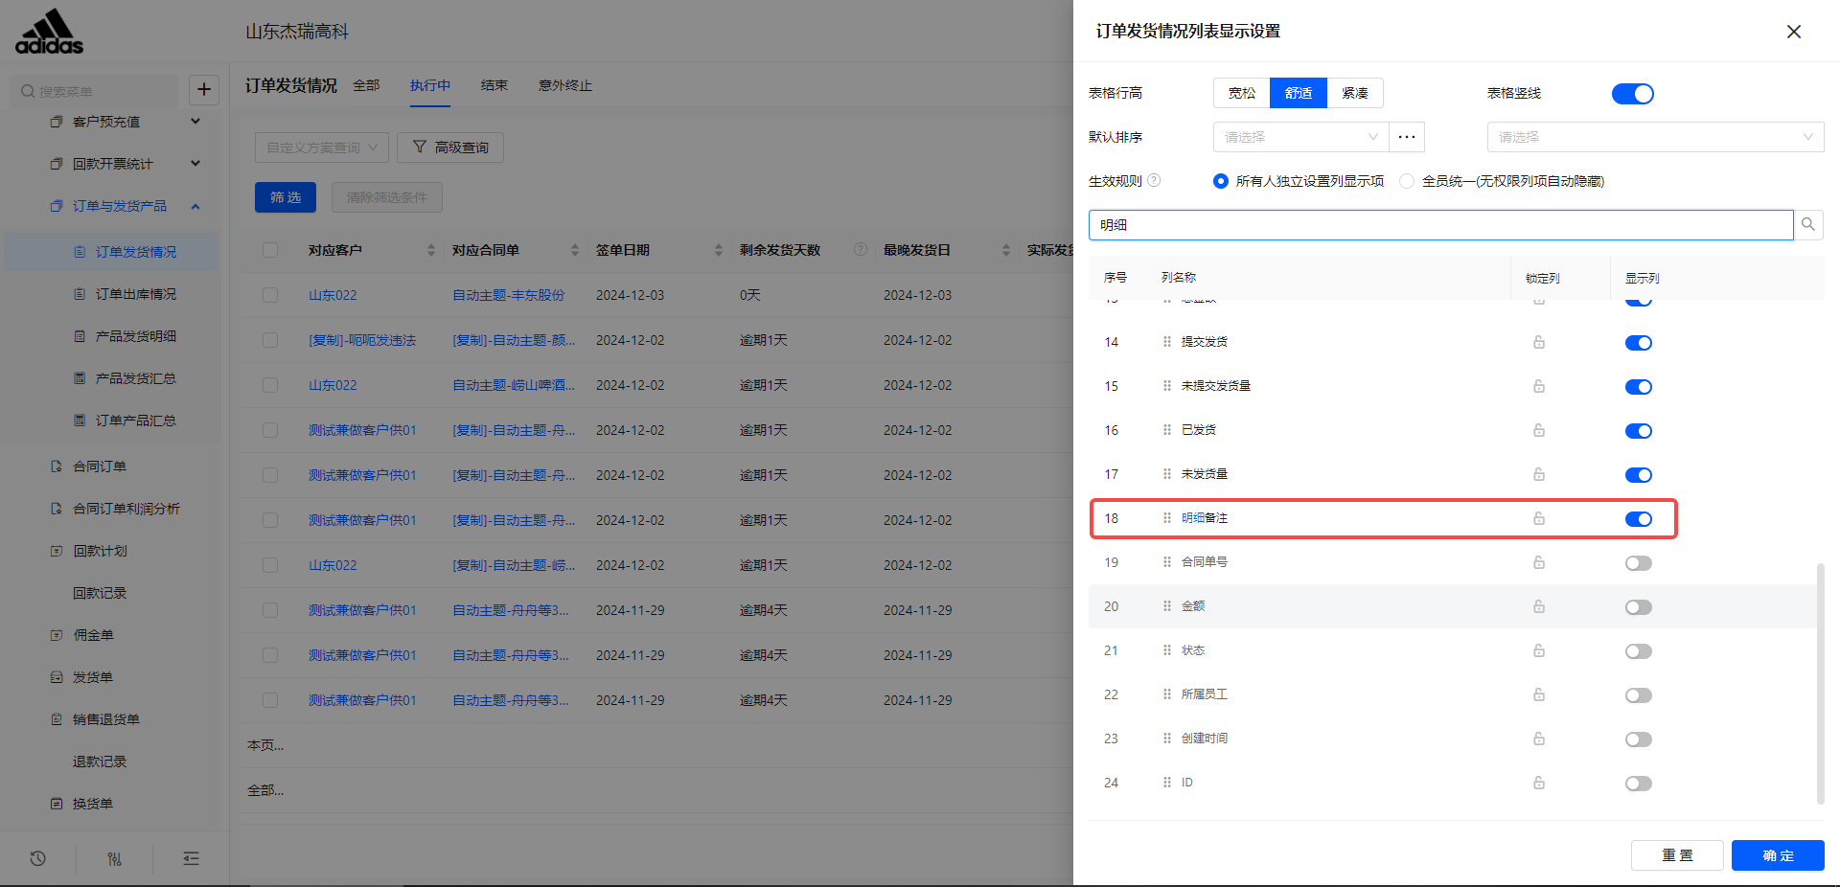Open the 默认排序 请选择 dropdown
The image size is (1840, 887).
click(x=1300, y=137)
